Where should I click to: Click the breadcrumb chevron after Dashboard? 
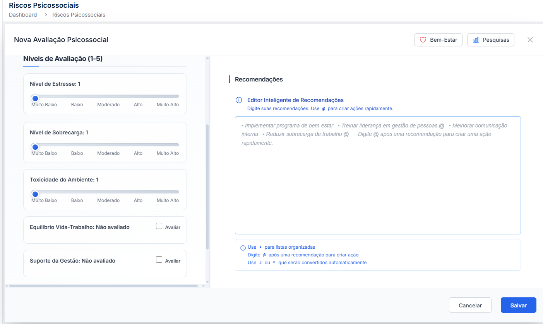[45, 15]
